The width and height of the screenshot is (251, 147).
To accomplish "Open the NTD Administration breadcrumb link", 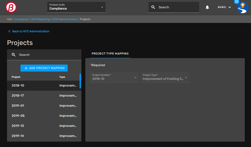I will [65, 19].
